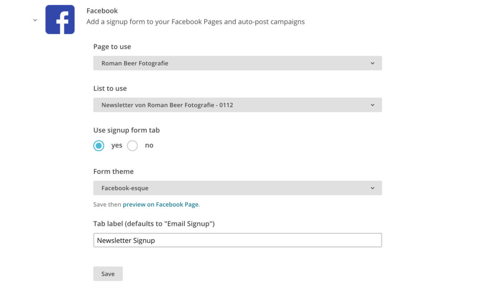
Task: Select 'yes' for signup form tab
Action: pyautogui.click(x=99, y=146)
